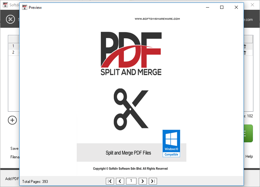This screenshot has height=187, width=260.
Task: Minimize the Preview window
Action: 207,7
